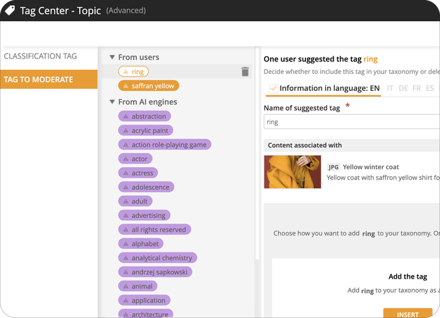Viewport: 440px width, 318px height.
Task: Select the Tag to Moderate tab
Action: coord(49,80)
